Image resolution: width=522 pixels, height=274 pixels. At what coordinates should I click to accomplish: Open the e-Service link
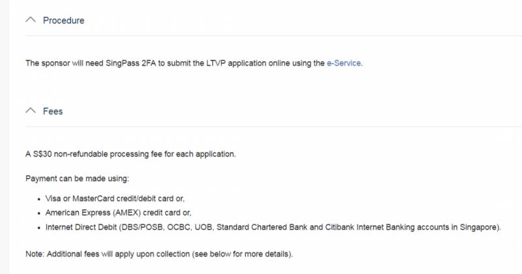pos(344,63)
